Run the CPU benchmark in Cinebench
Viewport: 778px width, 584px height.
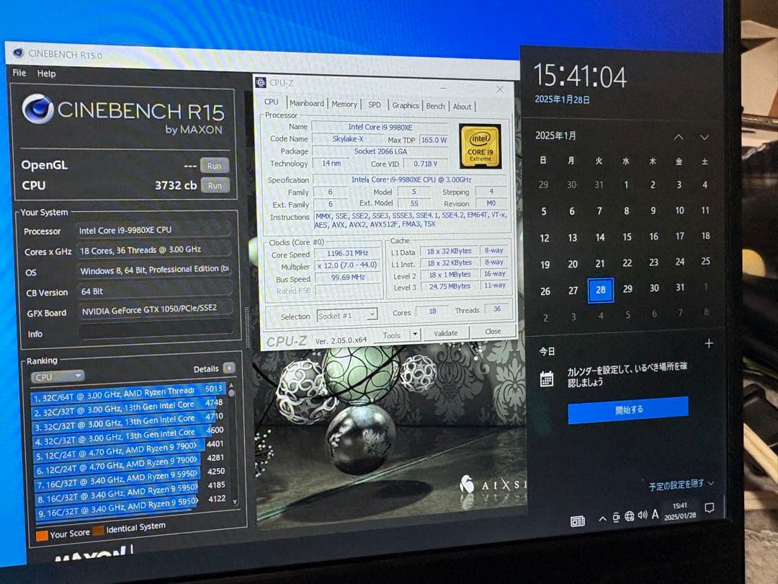coord(214,185)
